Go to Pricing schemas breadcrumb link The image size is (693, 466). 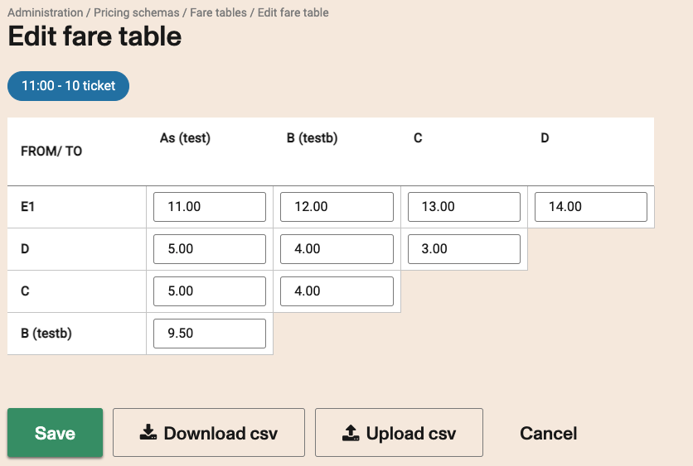136,12
